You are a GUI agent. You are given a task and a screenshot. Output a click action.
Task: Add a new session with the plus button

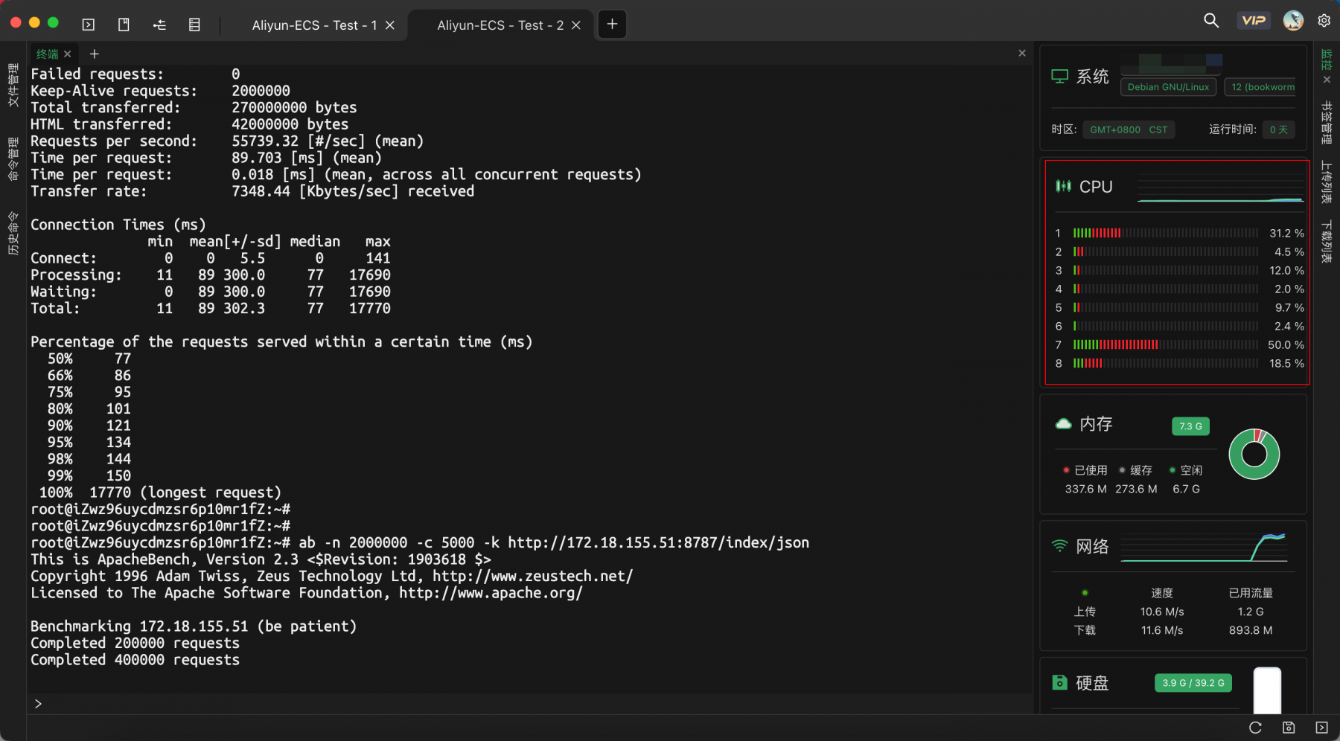point(612,24)
